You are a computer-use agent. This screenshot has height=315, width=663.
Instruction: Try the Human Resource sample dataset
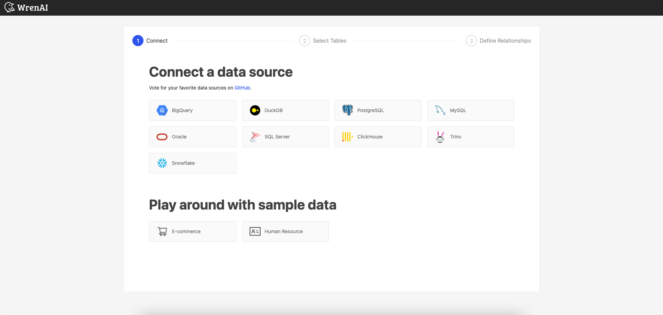click(x=285, y=231)
